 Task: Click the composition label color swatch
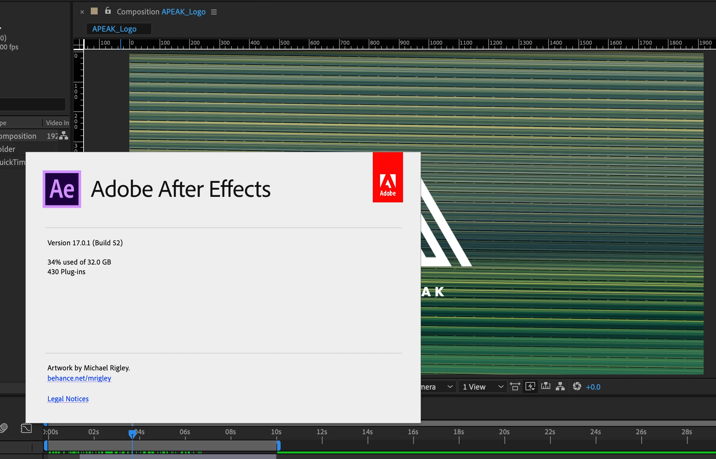pyautogui.click(x=94, y=11)
